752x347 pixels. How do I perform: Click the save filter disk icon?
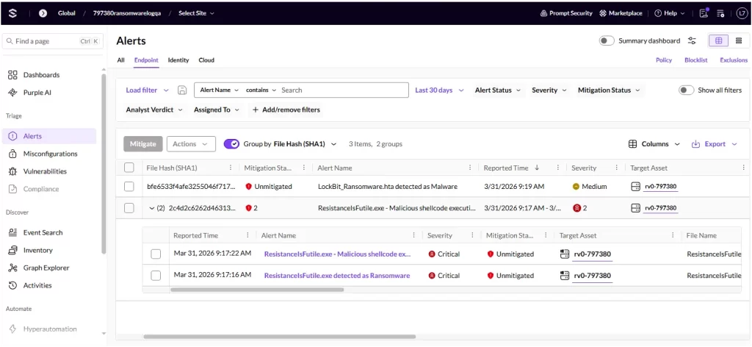pos(182,90)
